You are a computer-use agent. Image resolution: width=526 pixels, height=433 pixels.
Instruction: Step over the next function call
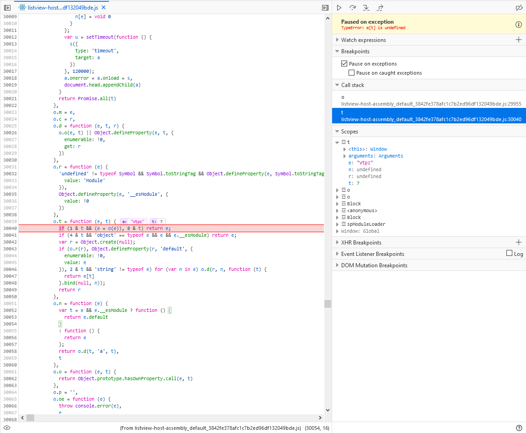pos(353,7)
